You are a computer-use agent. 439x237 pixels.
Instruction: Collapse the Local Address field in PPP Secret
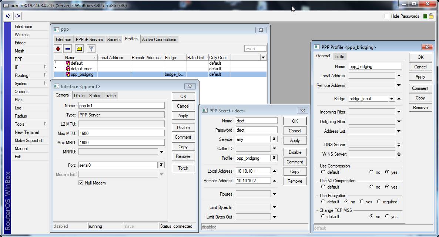[x=274, y=171]
